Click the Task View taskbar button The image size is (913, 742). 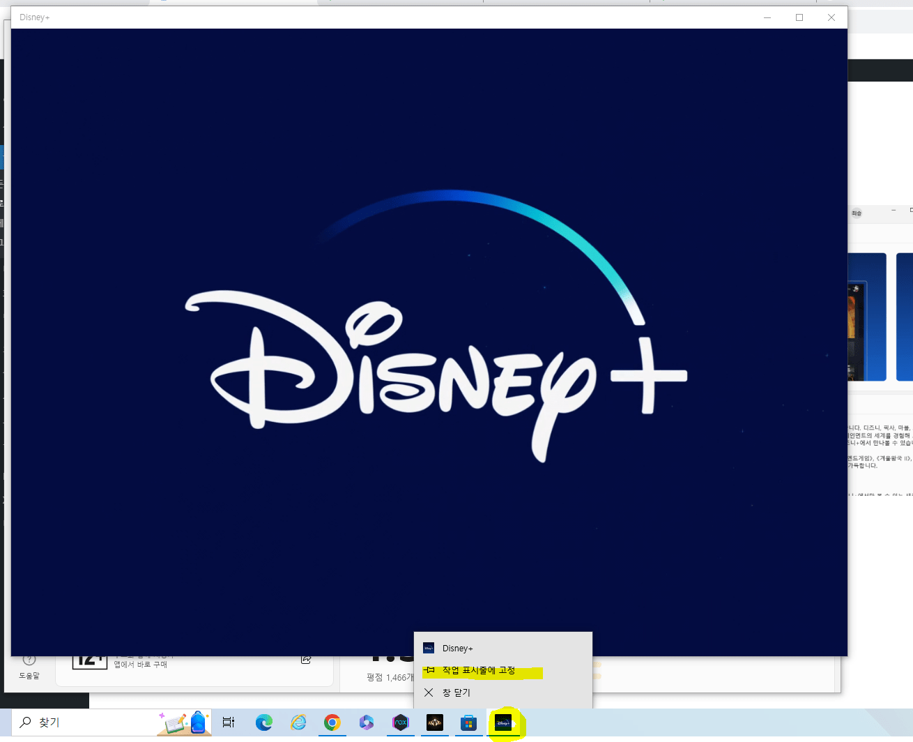[229, 723]
